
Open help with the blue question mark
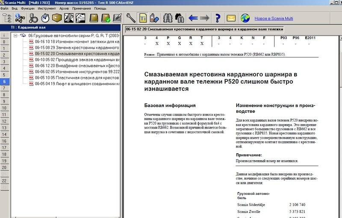click(x=218, y=18)
